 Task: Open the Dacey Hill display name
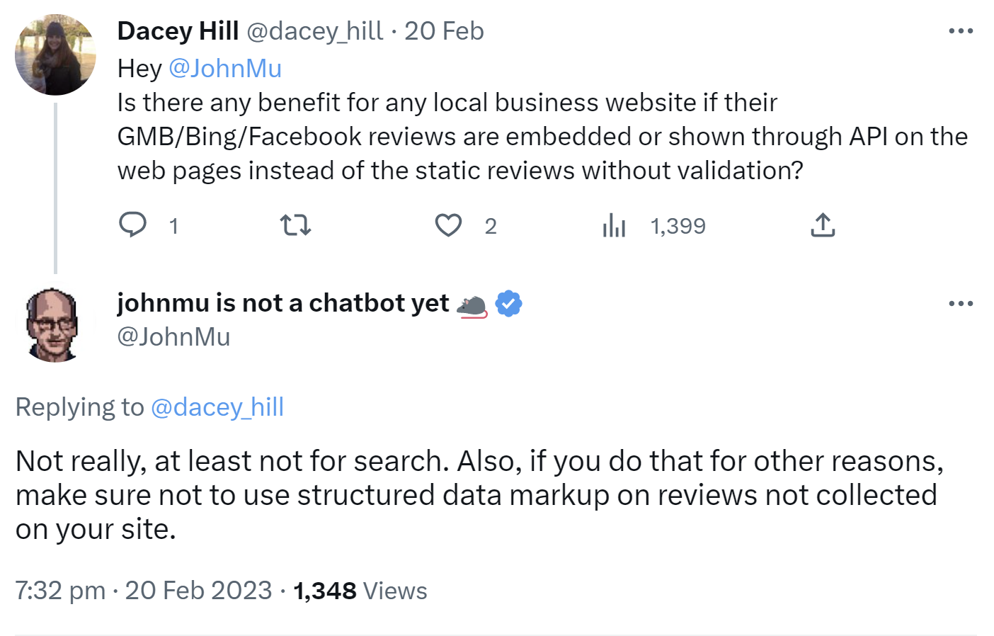(178, 31)
